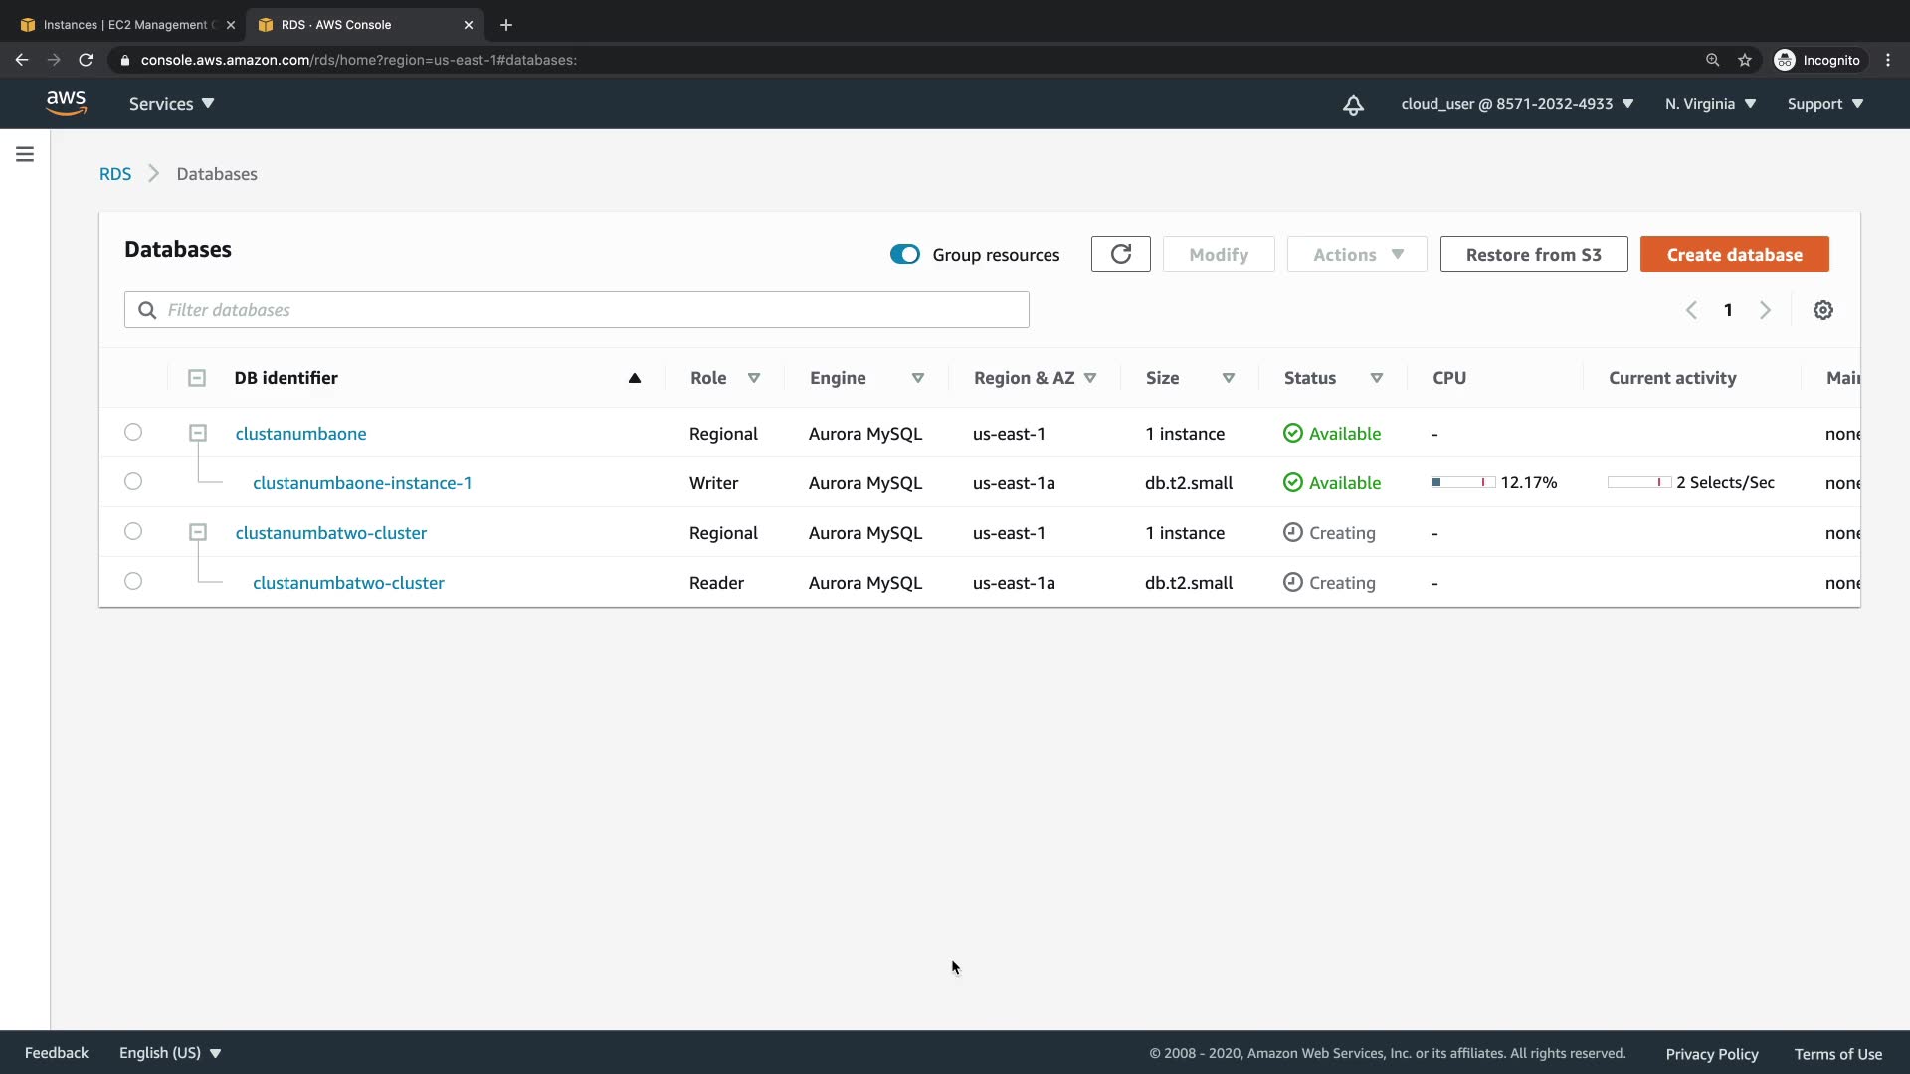The image size is (1910, 1074).
Task: Collapse the clustanumbatwo-cluster tree row
Action: point(198,532)
